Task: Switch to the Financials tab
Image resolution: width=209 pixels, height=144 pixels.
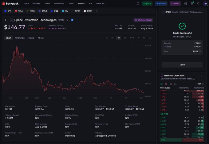Action: 20,38
